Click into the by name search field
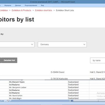Image resolution: width=105 pixels, height=105 pixels. point(97,60)
